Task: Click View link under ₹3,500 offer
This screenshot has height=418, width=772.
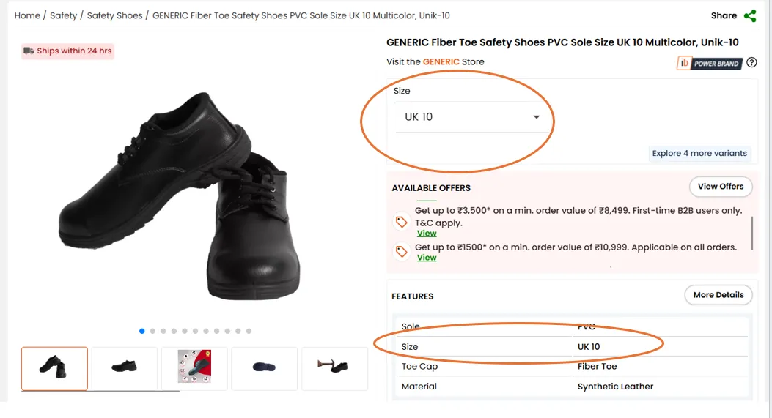Action: pyautogui.click(x=427, y=234)
